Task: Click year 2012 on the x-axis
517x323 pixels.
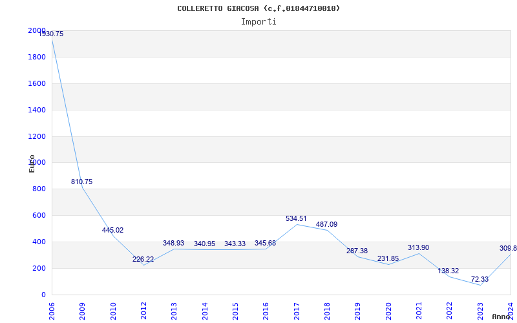Action: coord(143,311)
